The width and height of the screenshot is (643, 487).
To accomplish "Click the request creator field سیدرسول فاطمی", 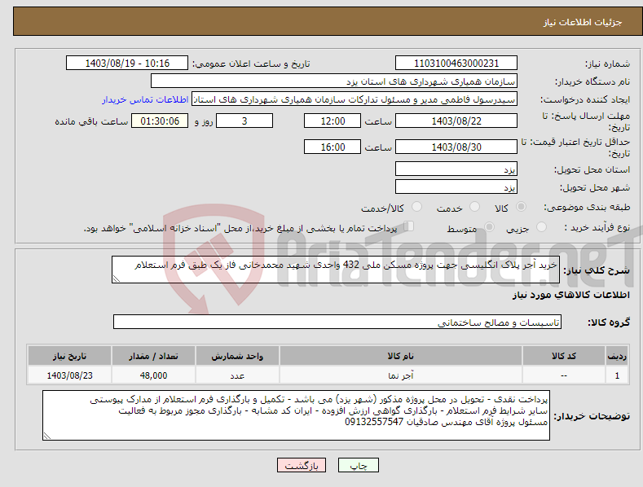I will click(x=355, y=99).
